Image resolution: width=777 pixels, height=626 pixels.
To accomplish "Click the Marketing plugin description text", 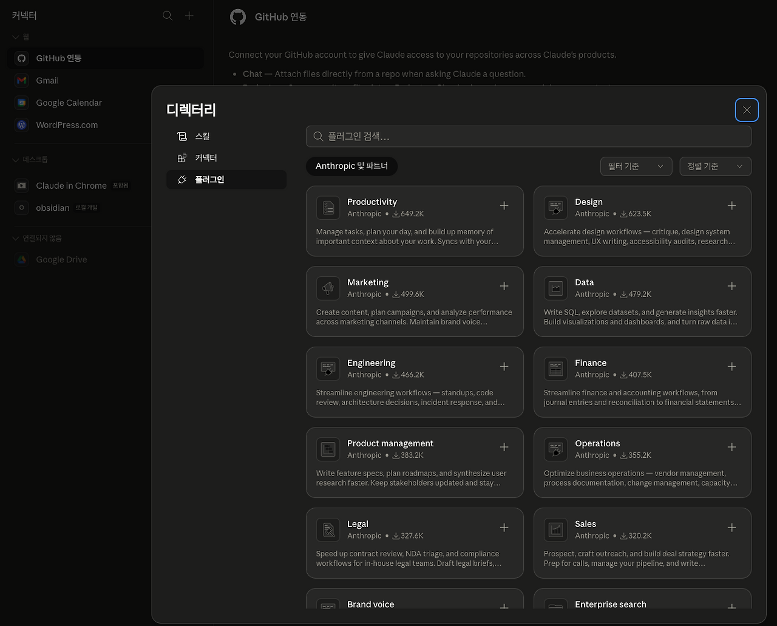I will [414, 317].
